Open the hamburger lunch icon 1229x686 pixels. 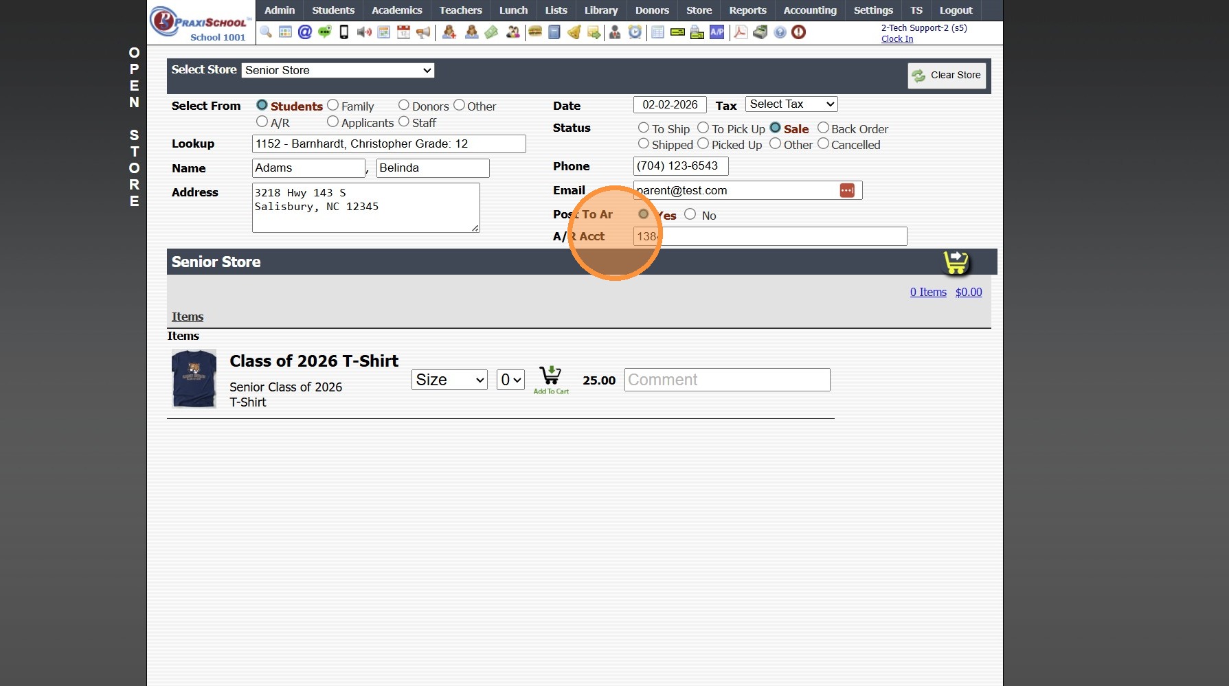535,32
